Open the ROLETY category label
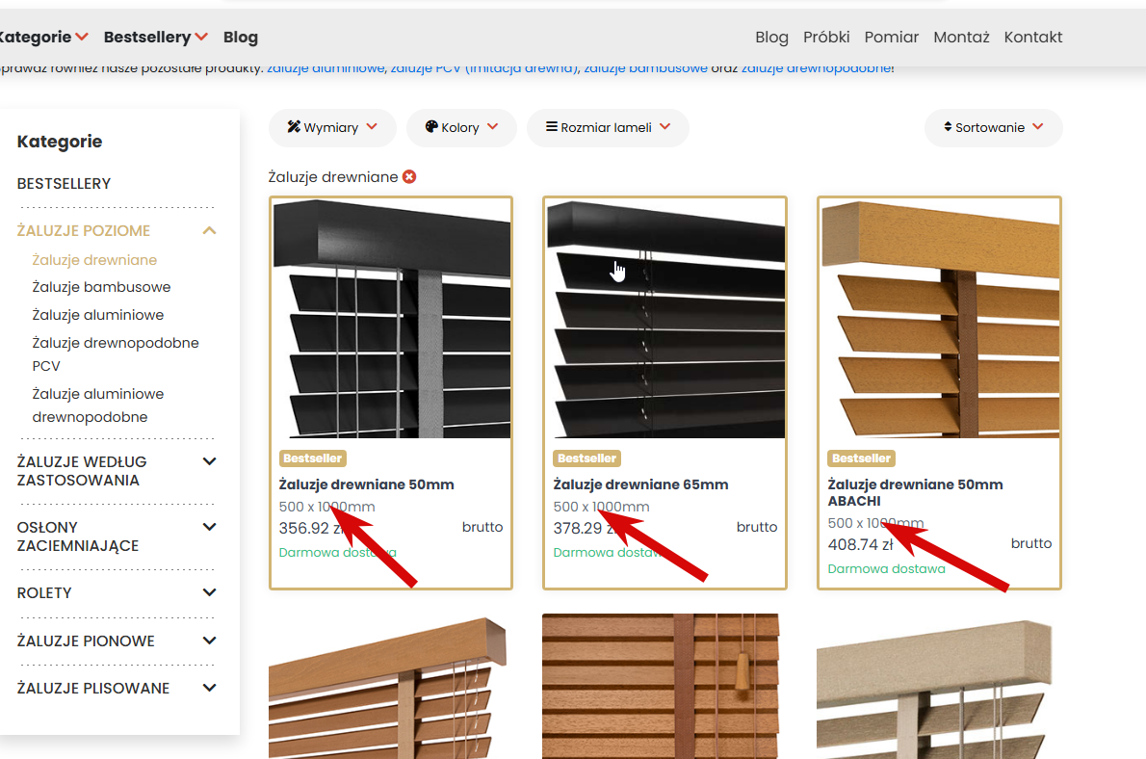 44,593
